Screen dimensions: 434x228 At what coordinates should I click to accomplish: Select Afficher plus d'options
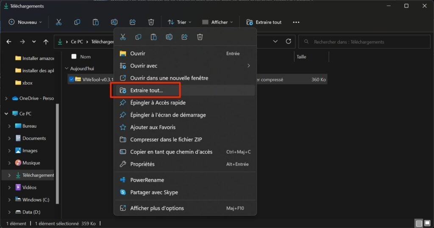click(x=185, y=208)
